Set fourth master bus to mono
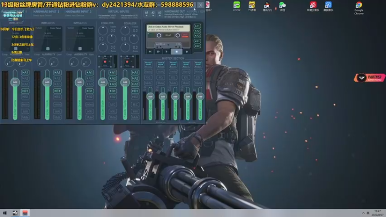386x217 pixels. coord(186,71)
